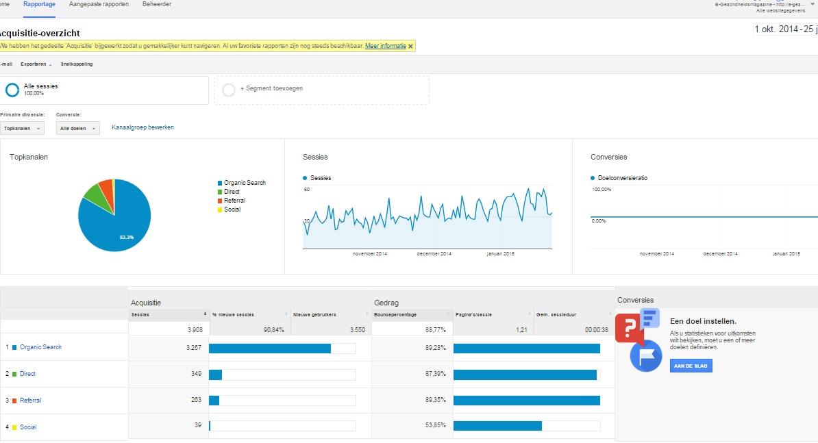This screenshot has width=818, height=443.
Task: Click the Acquisitie-overzicht page heading
Action: coord(40,34)
